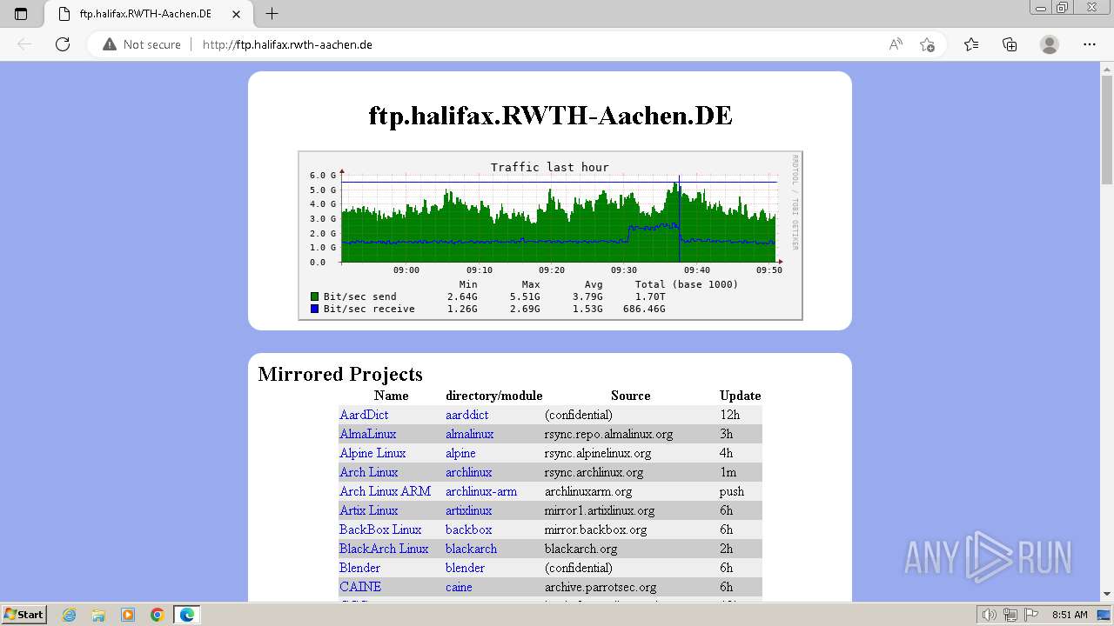Click the Update column header
Screen dimensions: 1114x626
pyautogui.click(x=741, y=396)
